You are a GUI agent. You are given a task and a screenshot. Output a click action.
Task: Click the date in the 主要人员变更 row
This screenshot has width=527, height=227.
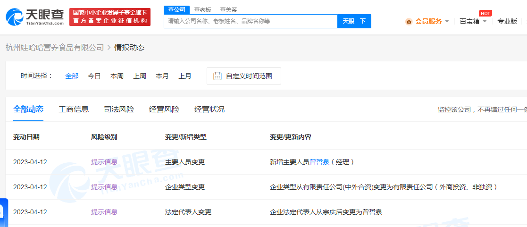pos(30,162)
